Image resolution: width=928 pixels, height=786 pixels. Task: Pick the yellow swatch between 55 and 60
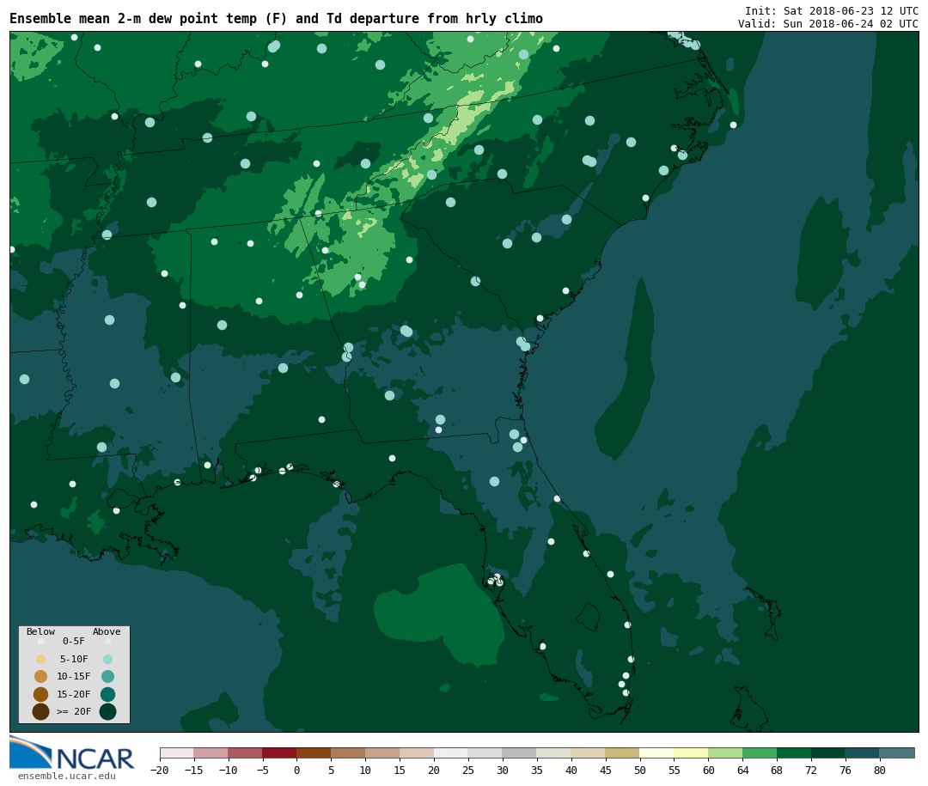click(691, 752)
